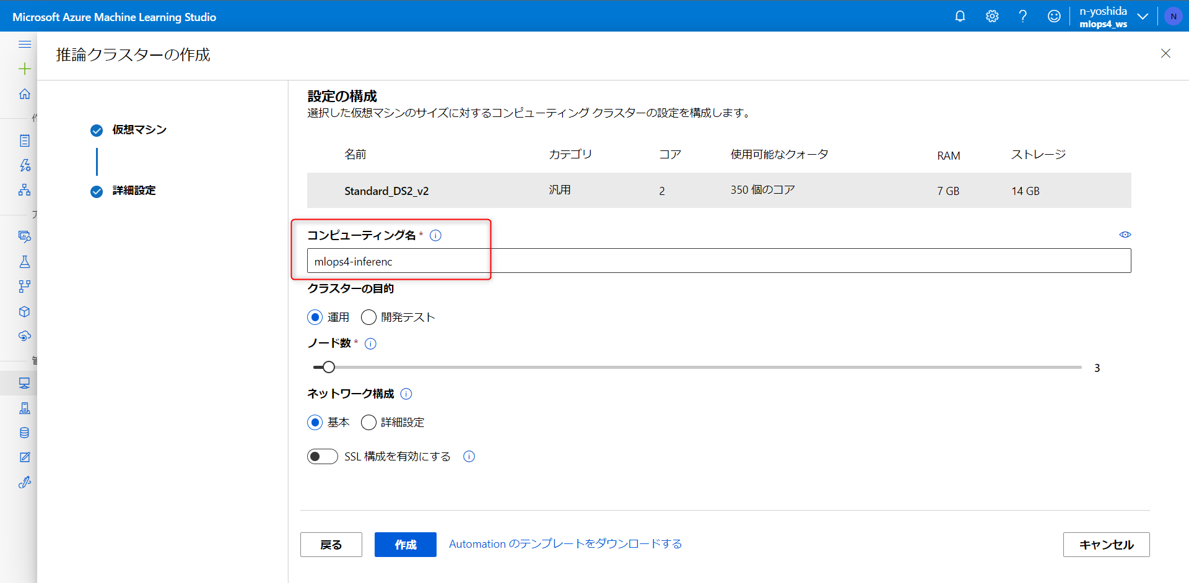Click the green plus New icon
The width and height of the screenshot is (1189, 583).
tap(25, 69)
